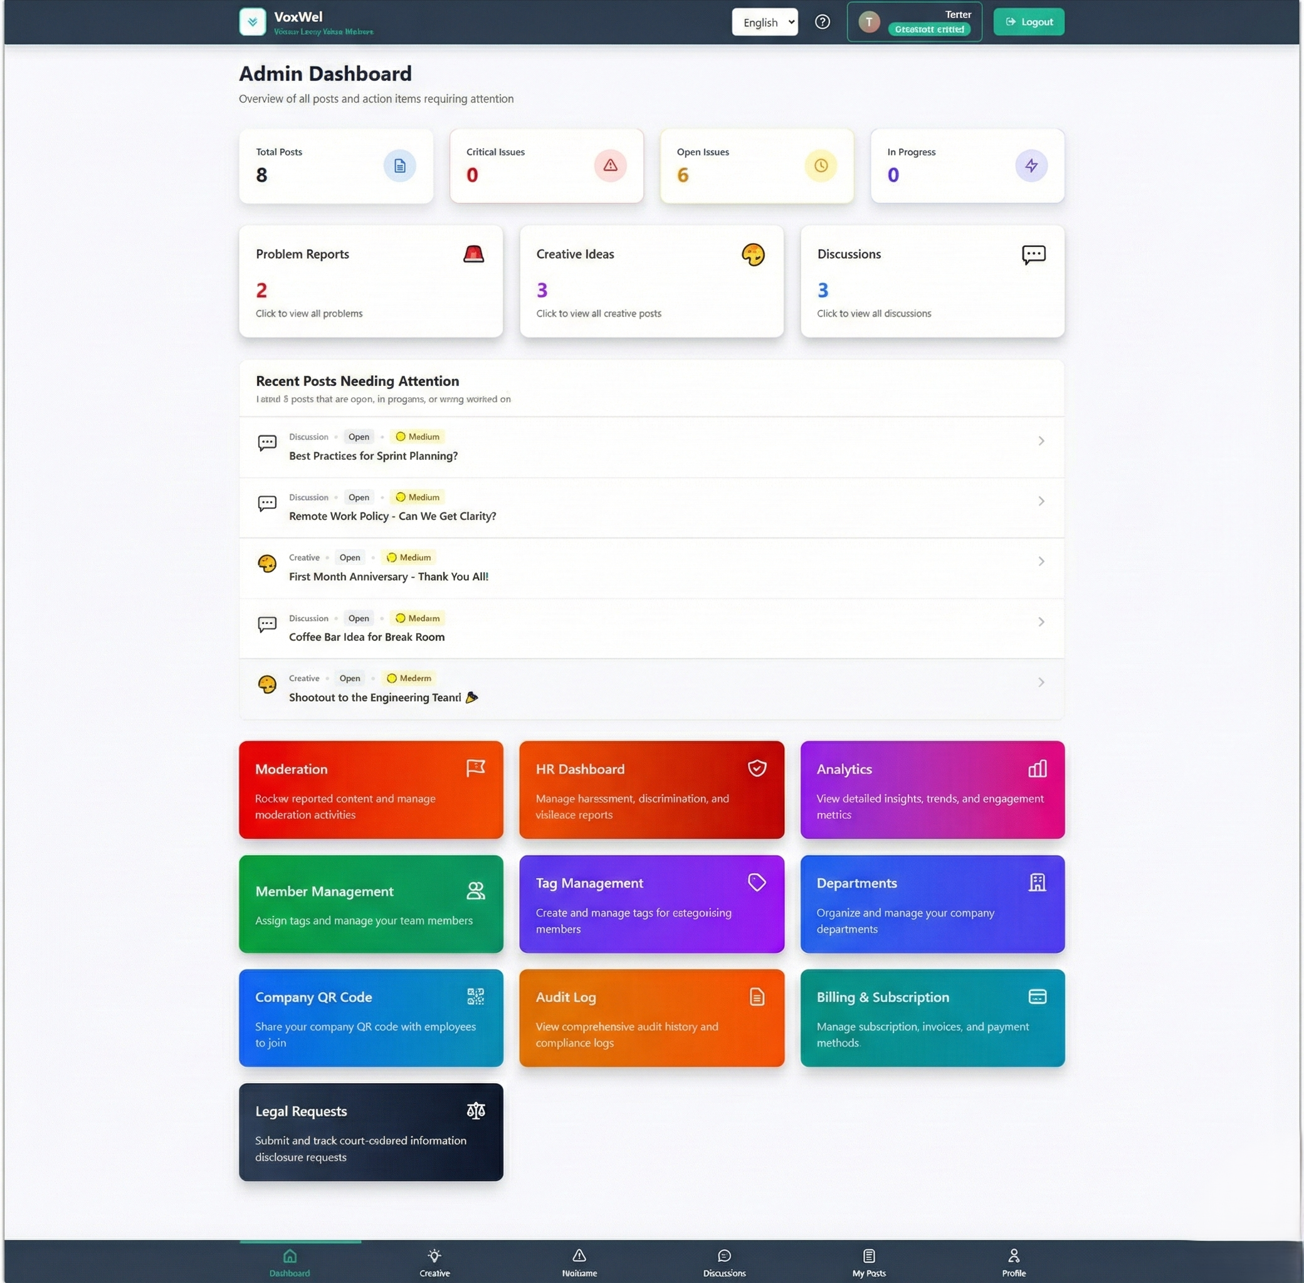Image resolution: width=1304 pixels, height=1283 pixels.
Task: Open the English language dropdown
Action: click(764, 21)
